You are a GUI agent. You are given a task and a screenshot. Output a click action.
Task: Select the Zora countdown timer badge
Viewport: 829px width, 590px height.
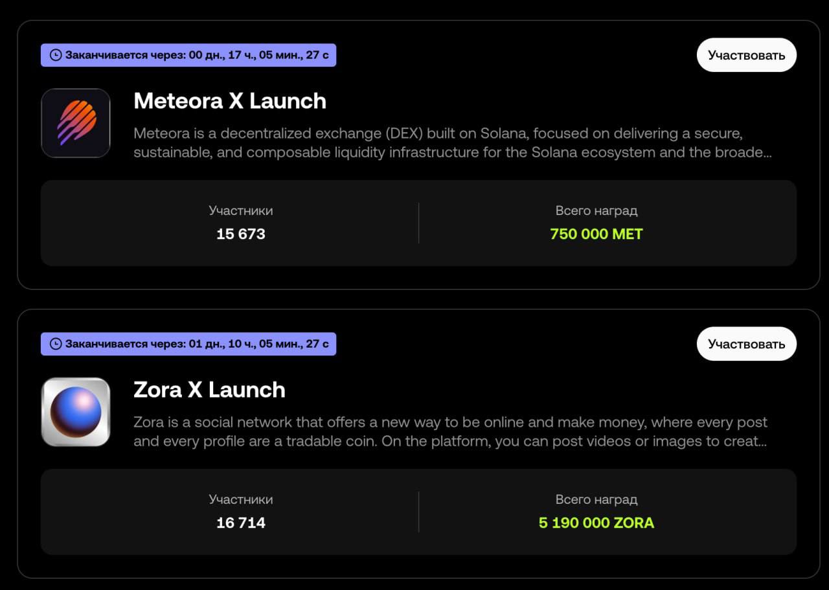click(x=188, y=344)
